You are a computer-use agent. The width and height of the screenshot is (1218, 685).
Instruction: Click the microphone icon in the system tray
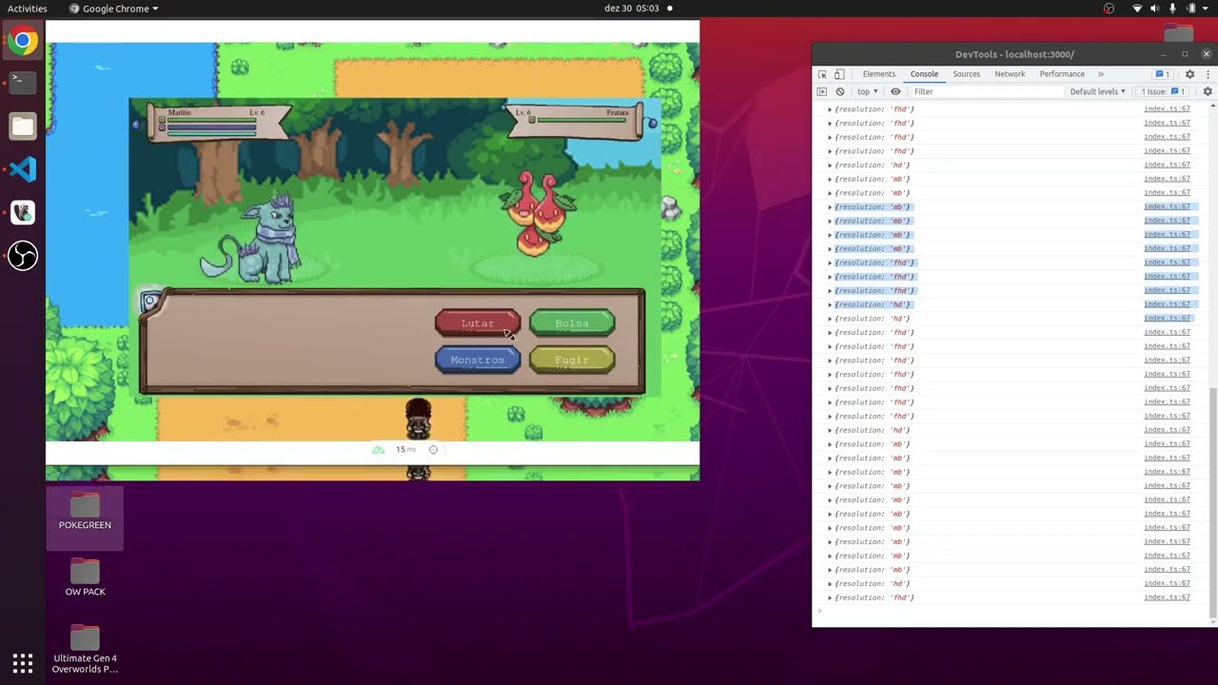tap(1171, 9)
